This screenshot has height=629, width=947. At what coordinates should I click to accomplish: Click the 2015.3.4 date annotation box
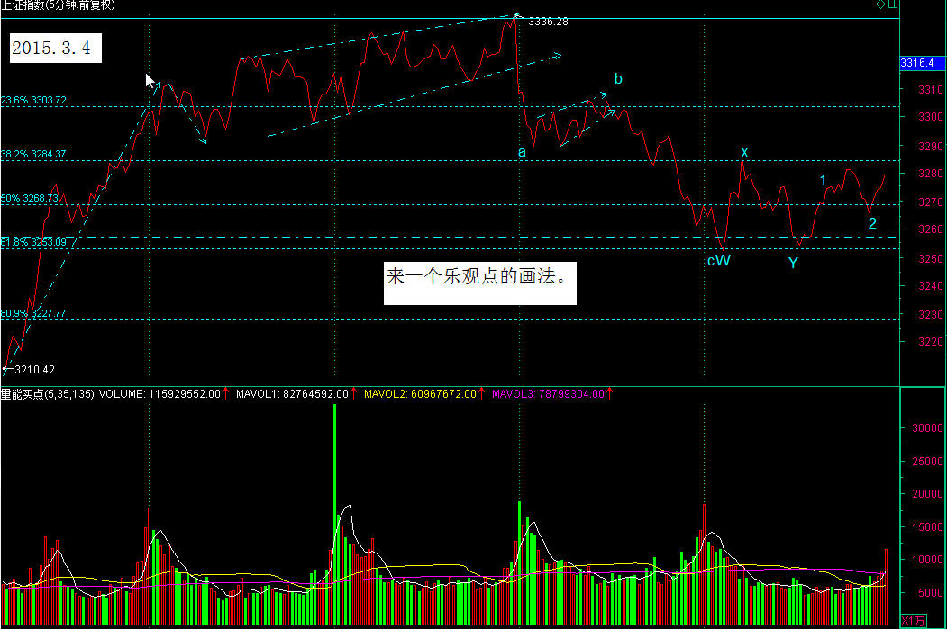point(56,49)
